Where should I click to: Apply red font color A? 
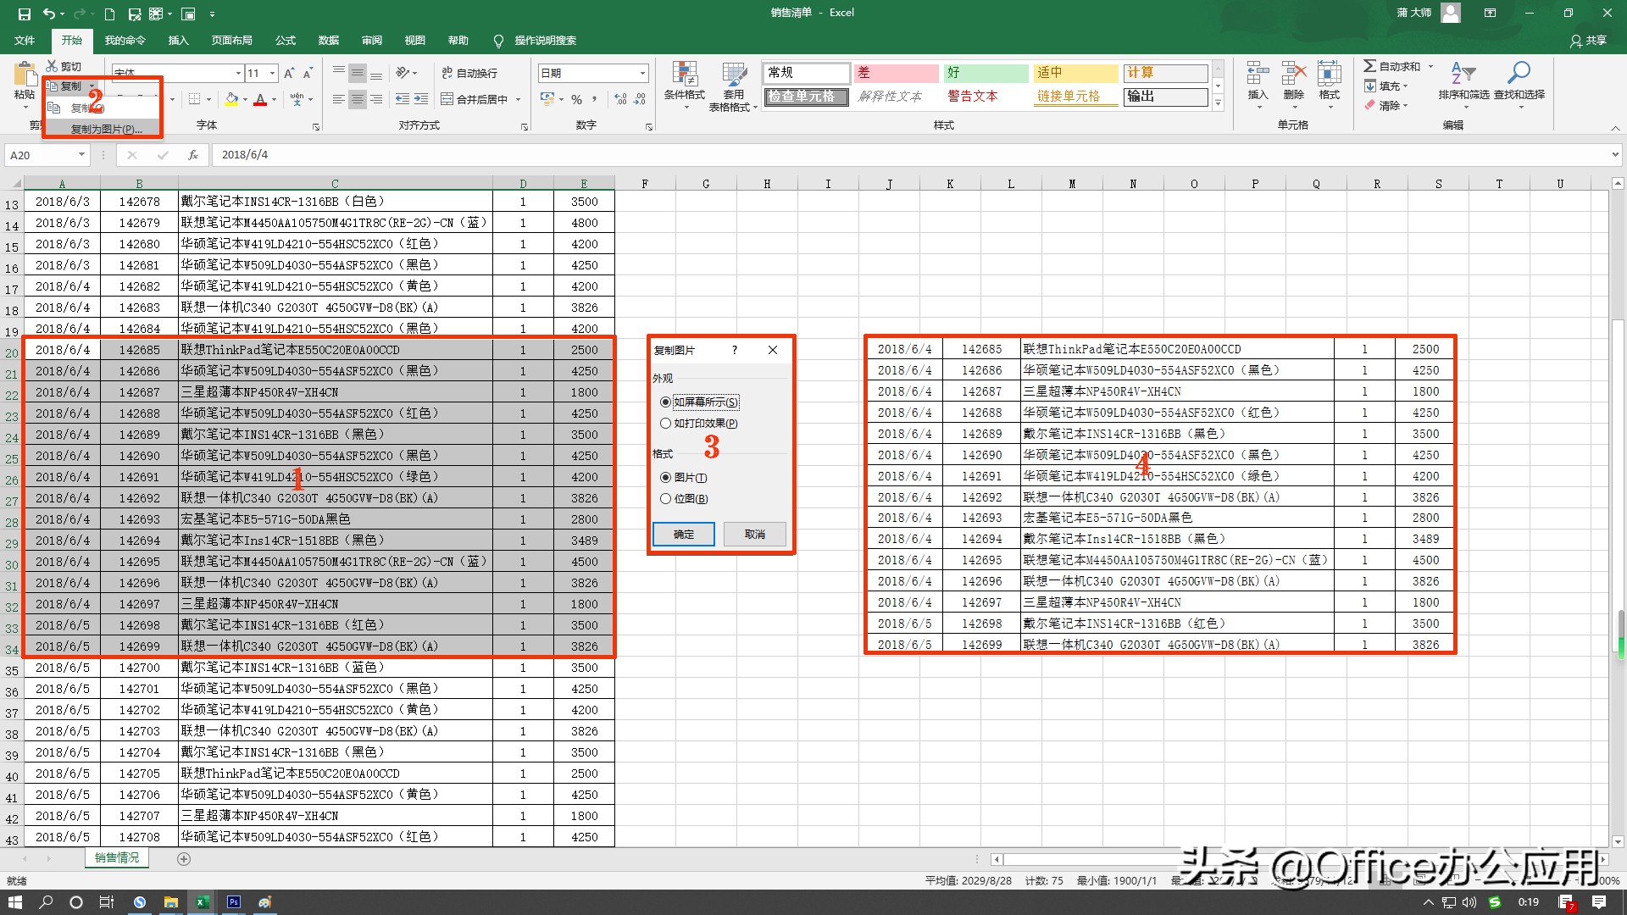click(260, 99)
